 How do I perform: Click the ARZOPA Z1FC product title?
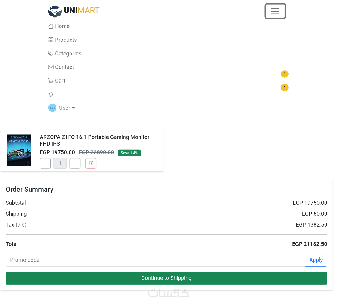click(95, 140)
